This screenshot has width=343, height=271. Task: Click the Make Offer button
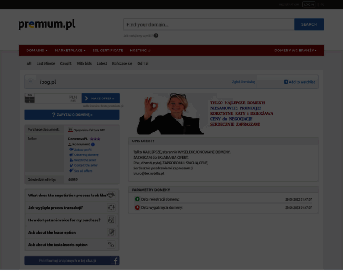pyautogui.click(x=101, y=98)
